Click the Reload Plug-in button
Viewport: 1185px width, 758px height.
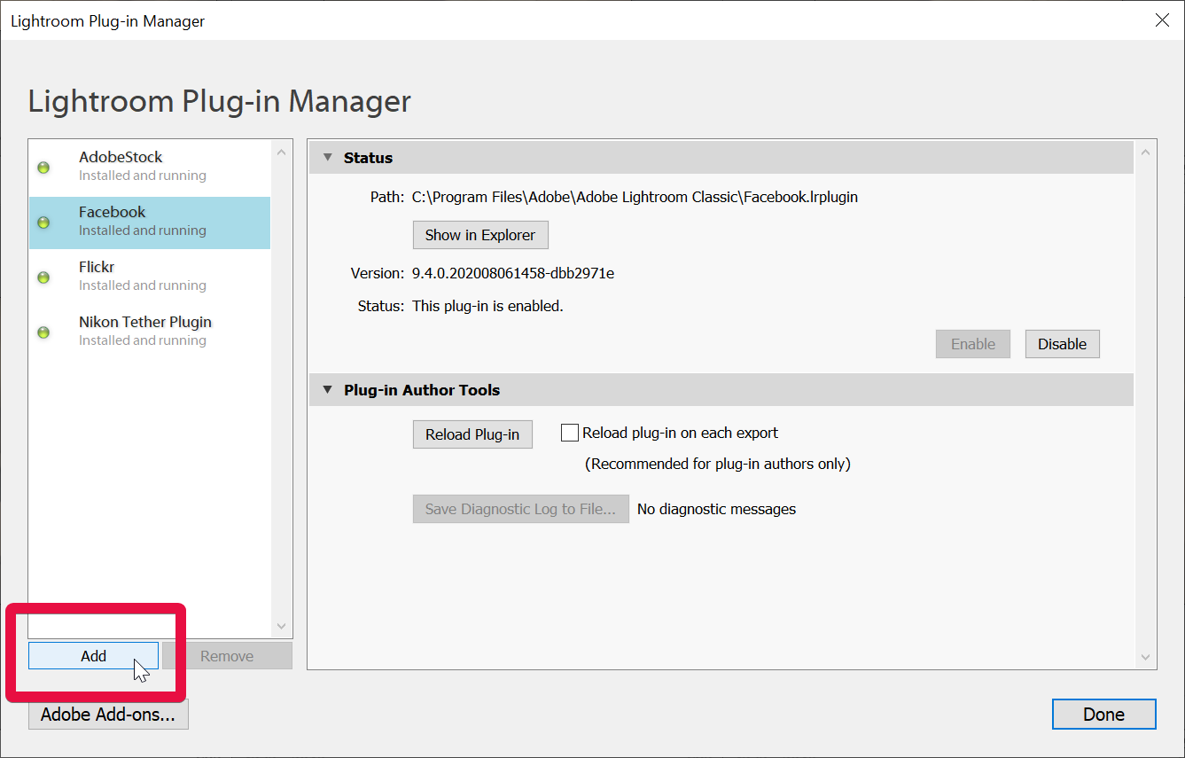[472, 434]
